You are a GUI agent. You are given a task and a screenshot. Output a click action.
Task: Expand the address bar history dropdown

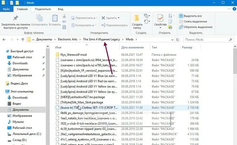[172, 39]
